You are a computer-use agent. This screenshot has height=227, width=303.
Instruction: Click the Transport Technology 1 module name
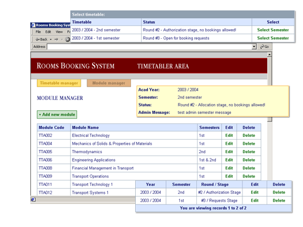pyautogui.click(x=92, y=185)
